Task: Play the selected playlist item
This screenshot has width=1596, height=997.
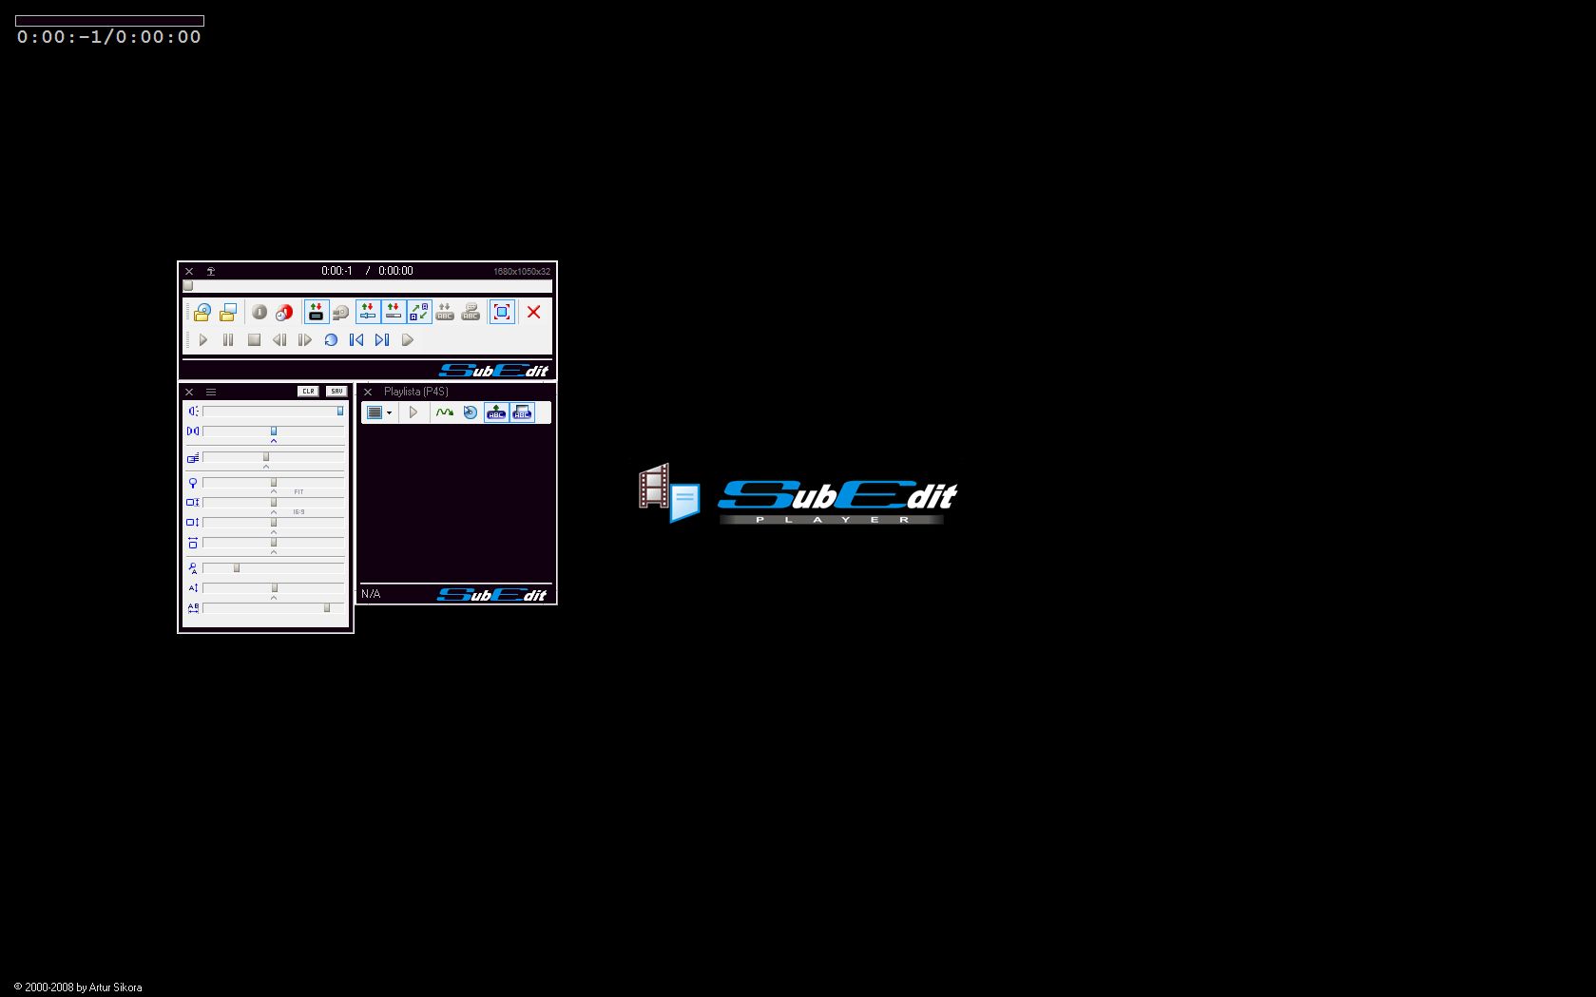Action: [413, 412]
